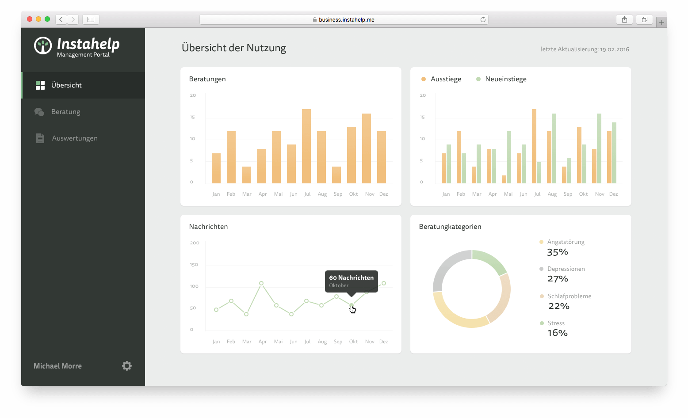The image size is (688, 418).
Task: Go back with the browser back arrow
Action: click(61, 19)
